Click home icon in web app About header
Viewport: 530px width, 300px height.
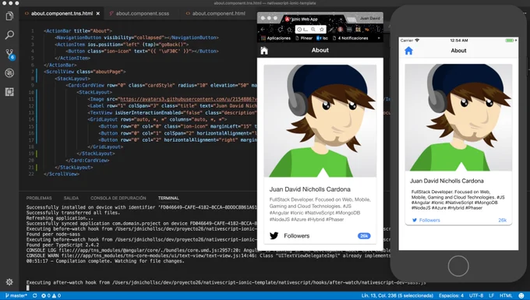pos(264,51)
